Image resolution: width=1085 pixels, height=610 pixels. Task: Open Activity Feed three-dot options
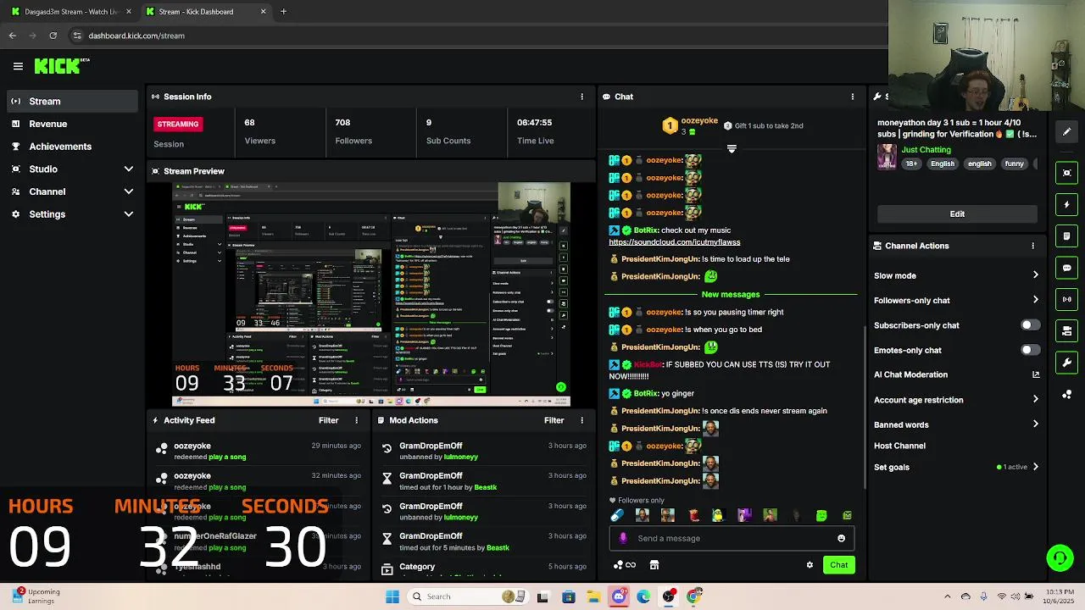tap(356, 420)
